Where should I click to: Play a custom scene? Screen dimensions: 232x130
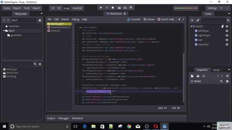[x=125, y=8]
